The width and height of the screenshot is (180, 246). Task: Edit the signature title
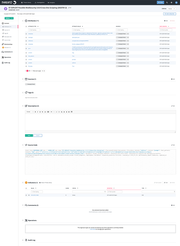[70, 8]
